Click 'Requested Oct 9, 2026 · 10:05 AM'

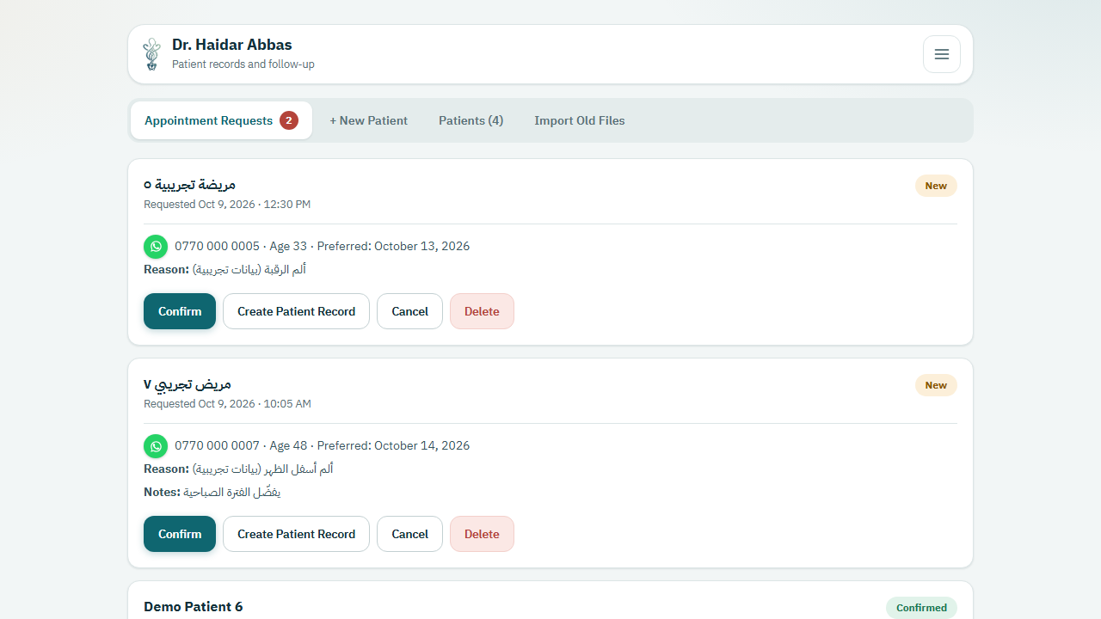pyautogui.click(x=227, y=404)
